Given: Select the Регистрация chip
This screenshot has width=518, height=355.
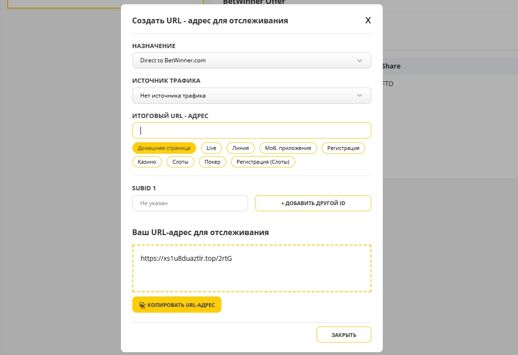Looking at the screenshot, I should pyautogui.click(x=343, y=148).
